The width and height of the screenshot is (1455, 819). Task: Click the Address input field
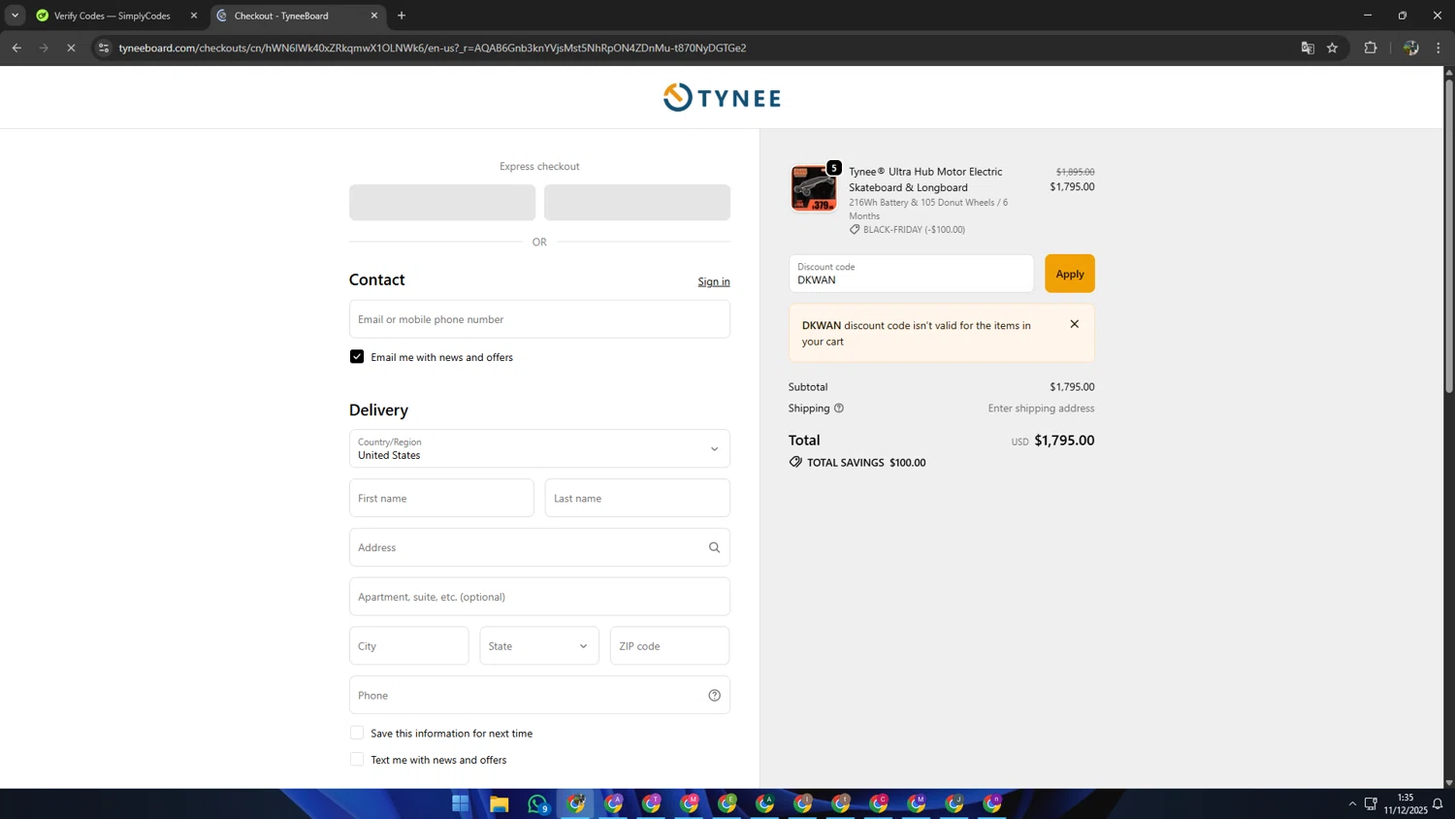coord(539,547)
